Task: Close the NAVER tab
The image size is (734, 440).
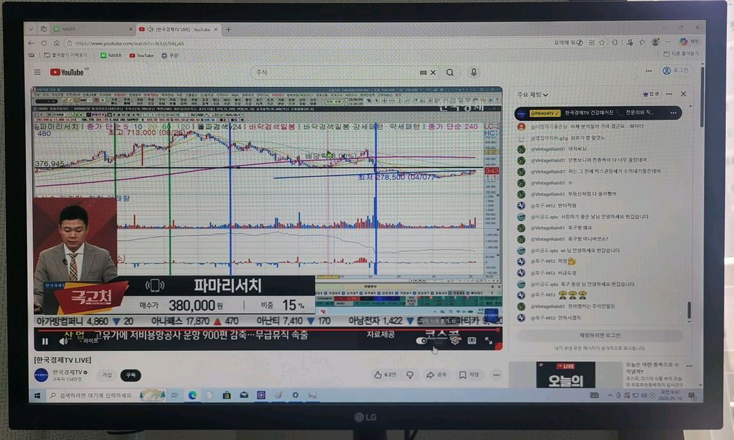Action: pos(130,29)
